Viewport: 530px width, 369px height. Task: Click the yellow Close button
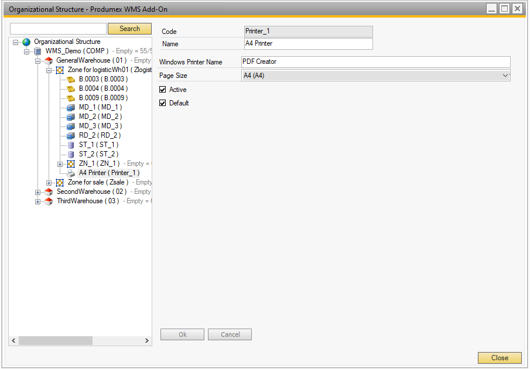click(x=499, y=358)
